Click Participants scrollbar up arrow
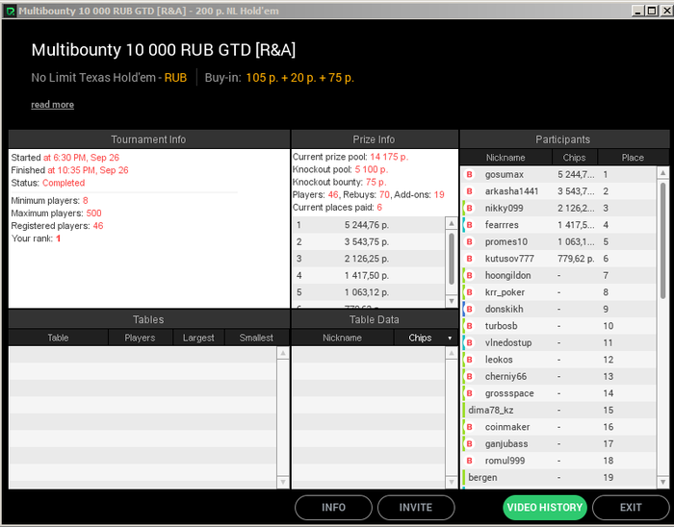674x527 pixels. coord(662,173)
